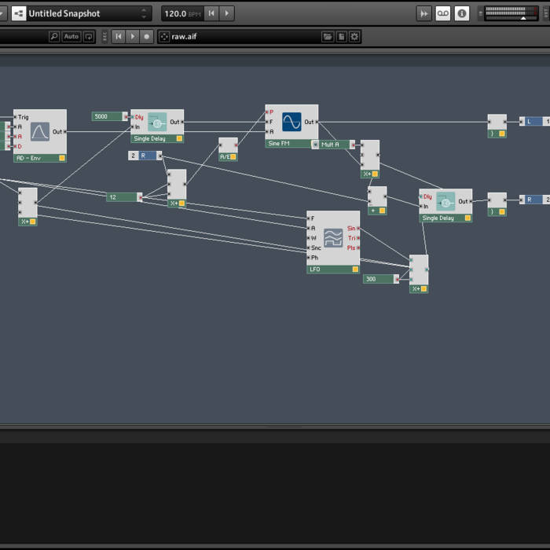The height and width of the screenshot is (550, 550).
Task: Open the Untitled Snapshot dropdown
Action: [144, 13]
